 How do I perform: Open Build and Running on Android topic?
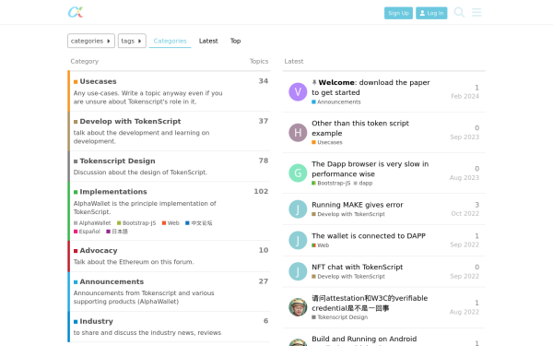pyautogui.click(x=364, y=339)
